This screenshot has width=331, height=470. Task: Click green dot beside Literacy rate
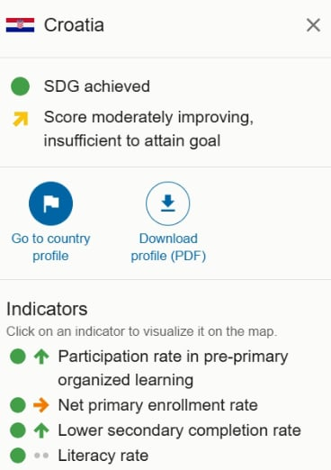[18, 456]
